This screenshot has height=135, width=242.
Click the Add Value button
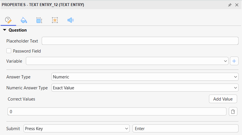tap(223, 99)
